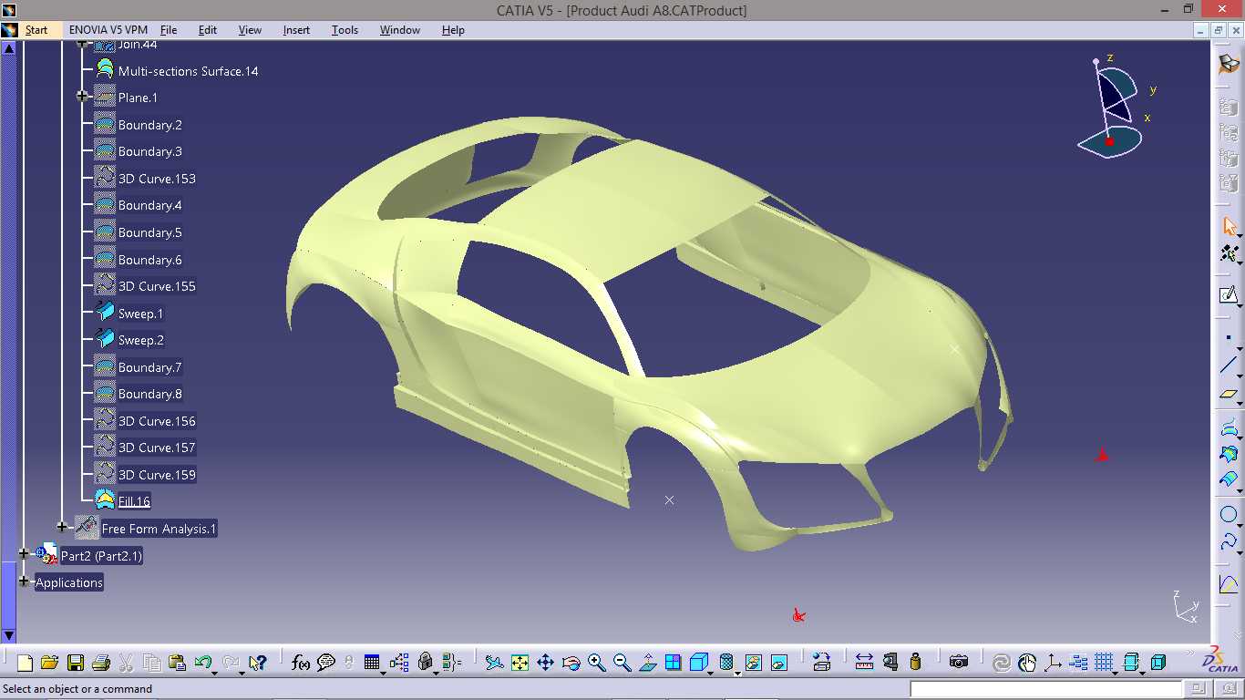
Task: Open the Shading mode flyout arrow
Action: (737, 673)
